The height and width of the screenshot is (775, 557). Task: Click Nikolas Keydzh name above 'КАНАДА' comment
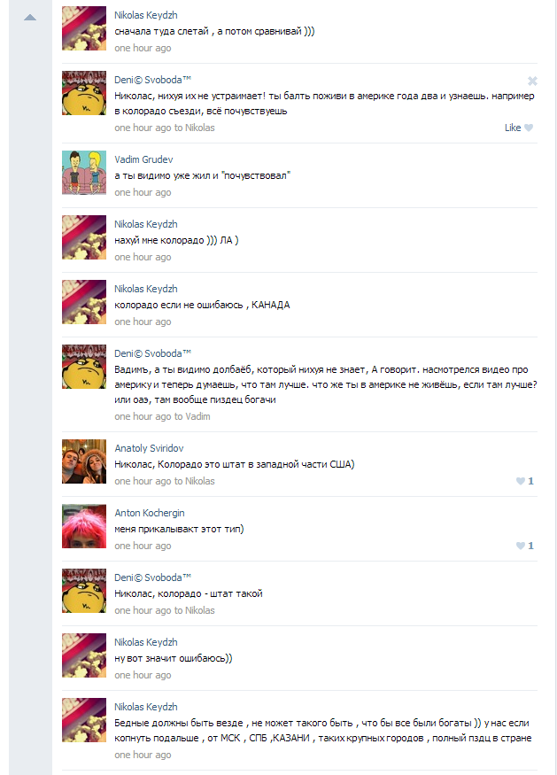pos(146,289)
